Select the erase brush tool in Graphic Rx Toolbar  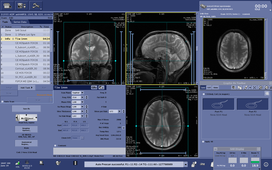tap(246, 88)
